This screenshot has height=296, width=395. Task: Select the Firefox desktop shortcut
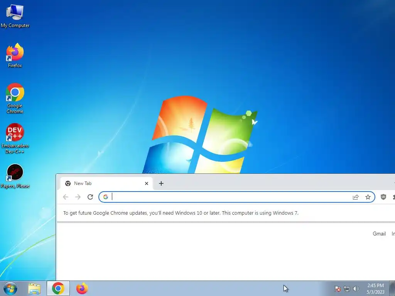pyautogui.click(x=15, y=55)
